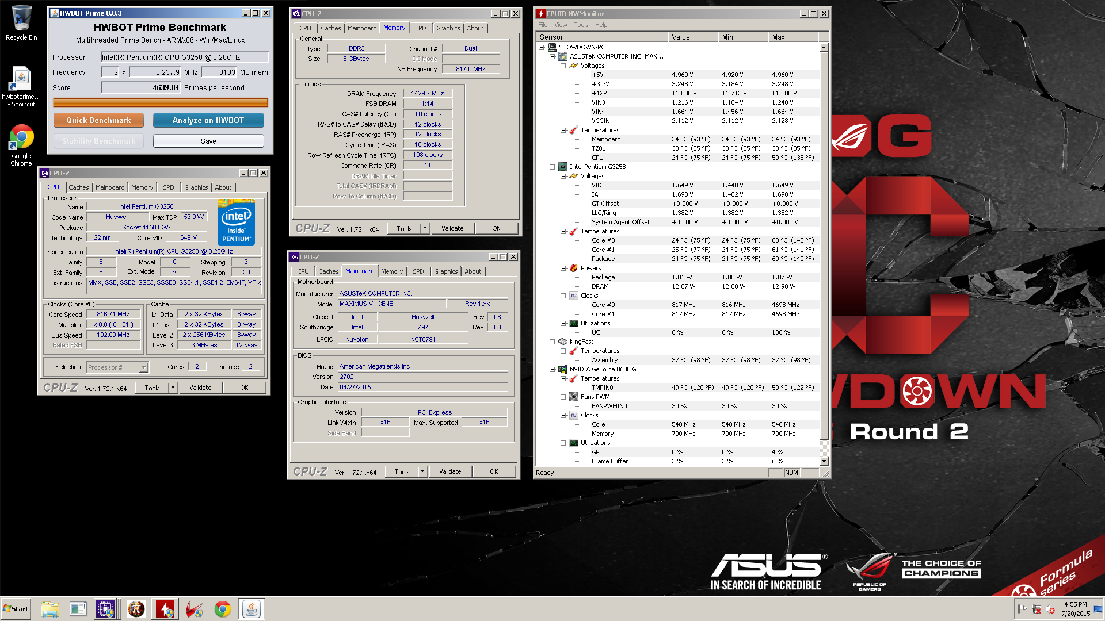Collapse the SHOWDOWN-PC root node

point(542,47)
